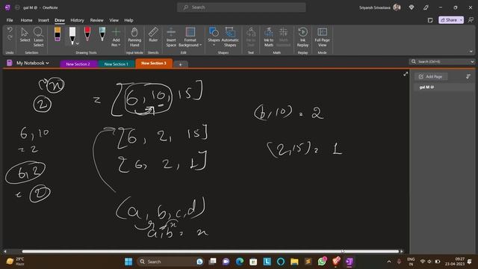478x269 pixels.
Task: Open the Shapes gallery dropdown
Action: pyautogui.click(x=214, y=37)
